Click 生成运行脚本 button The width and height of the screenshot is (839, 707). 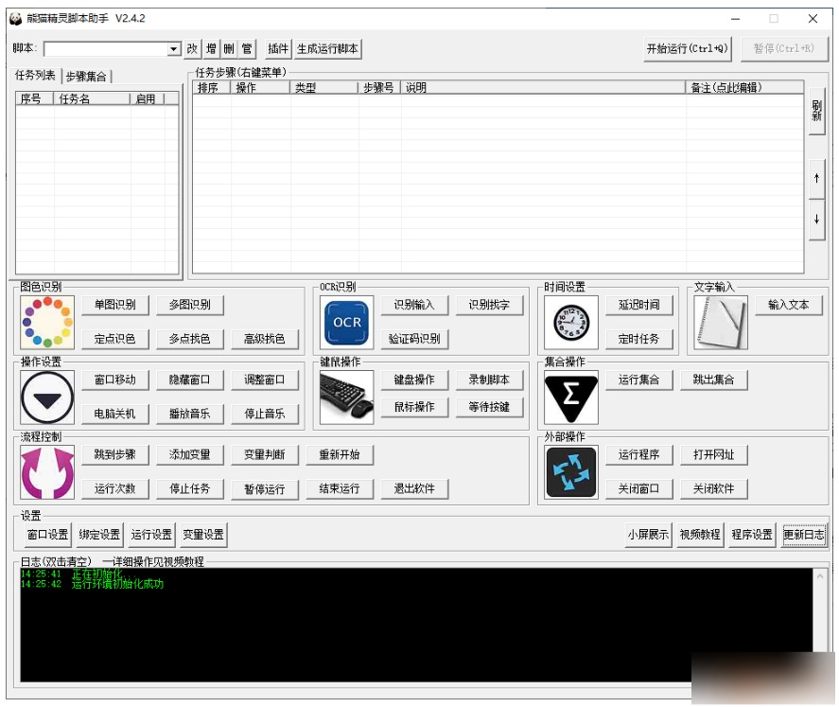pyautogui.click(x=327, y=48)
